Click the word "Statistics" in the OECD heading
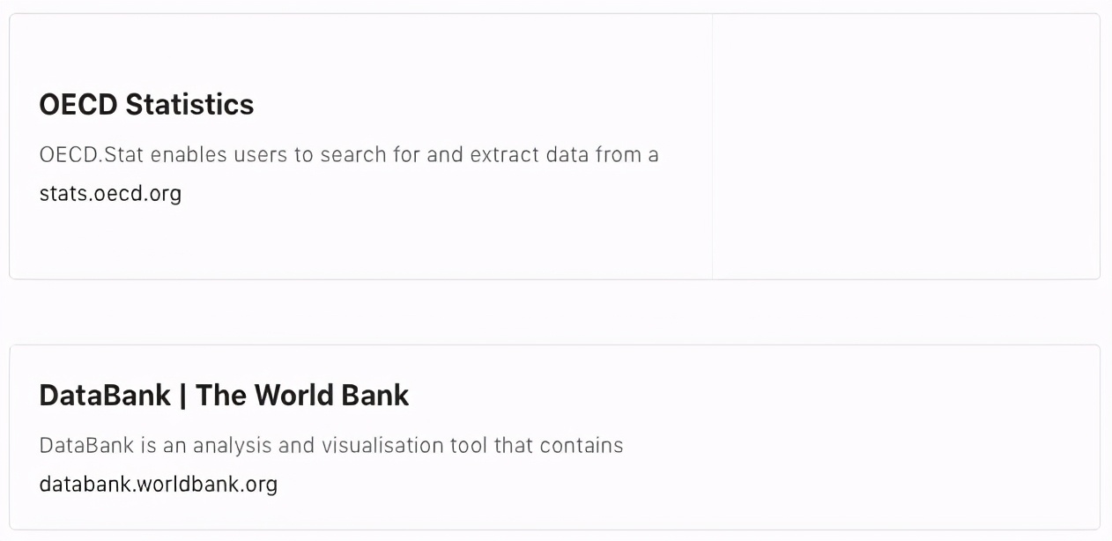The height and width of the screenshot is (541, 1112). [x=189, y=105]
